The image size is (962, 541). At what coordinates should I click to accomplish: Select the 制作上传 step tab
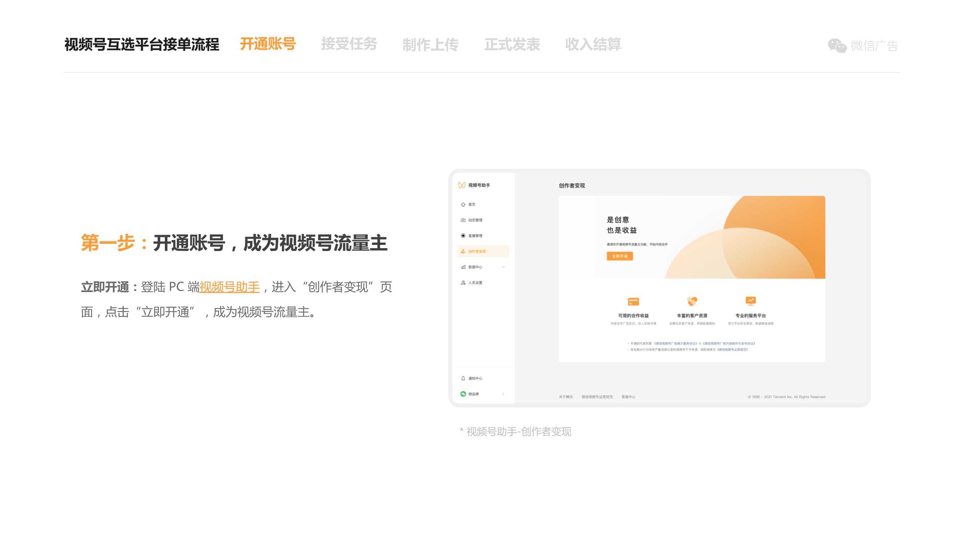tap(430, 45)
